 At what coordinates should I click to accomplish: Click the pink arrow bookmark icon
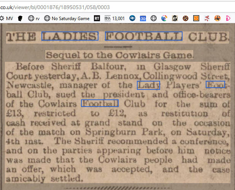click(x=228, y=18)
